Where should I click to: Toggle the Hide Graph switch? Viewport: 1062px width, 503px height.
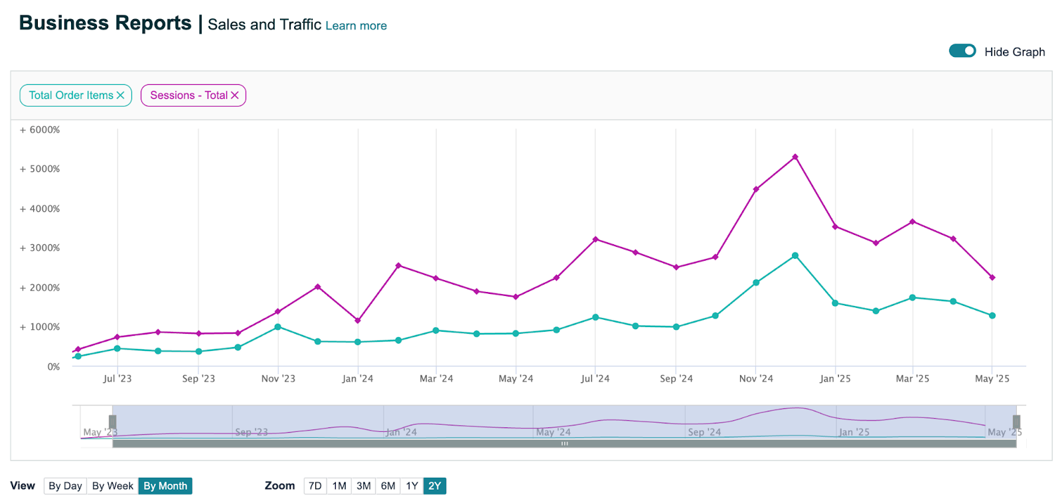(x=962, y=51)
